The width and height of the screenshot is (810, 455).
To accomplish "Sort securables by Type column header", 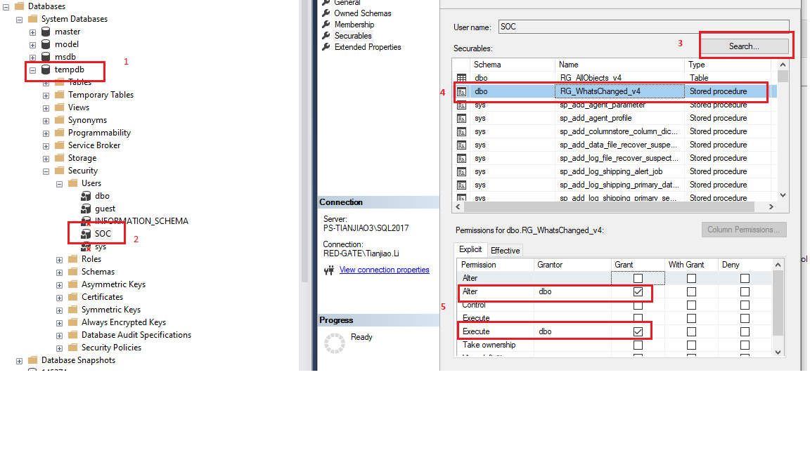I will click(728, 65).
